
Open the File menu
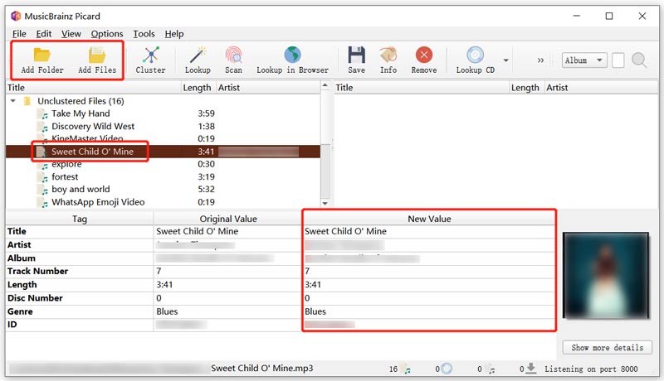pos(19,34)
